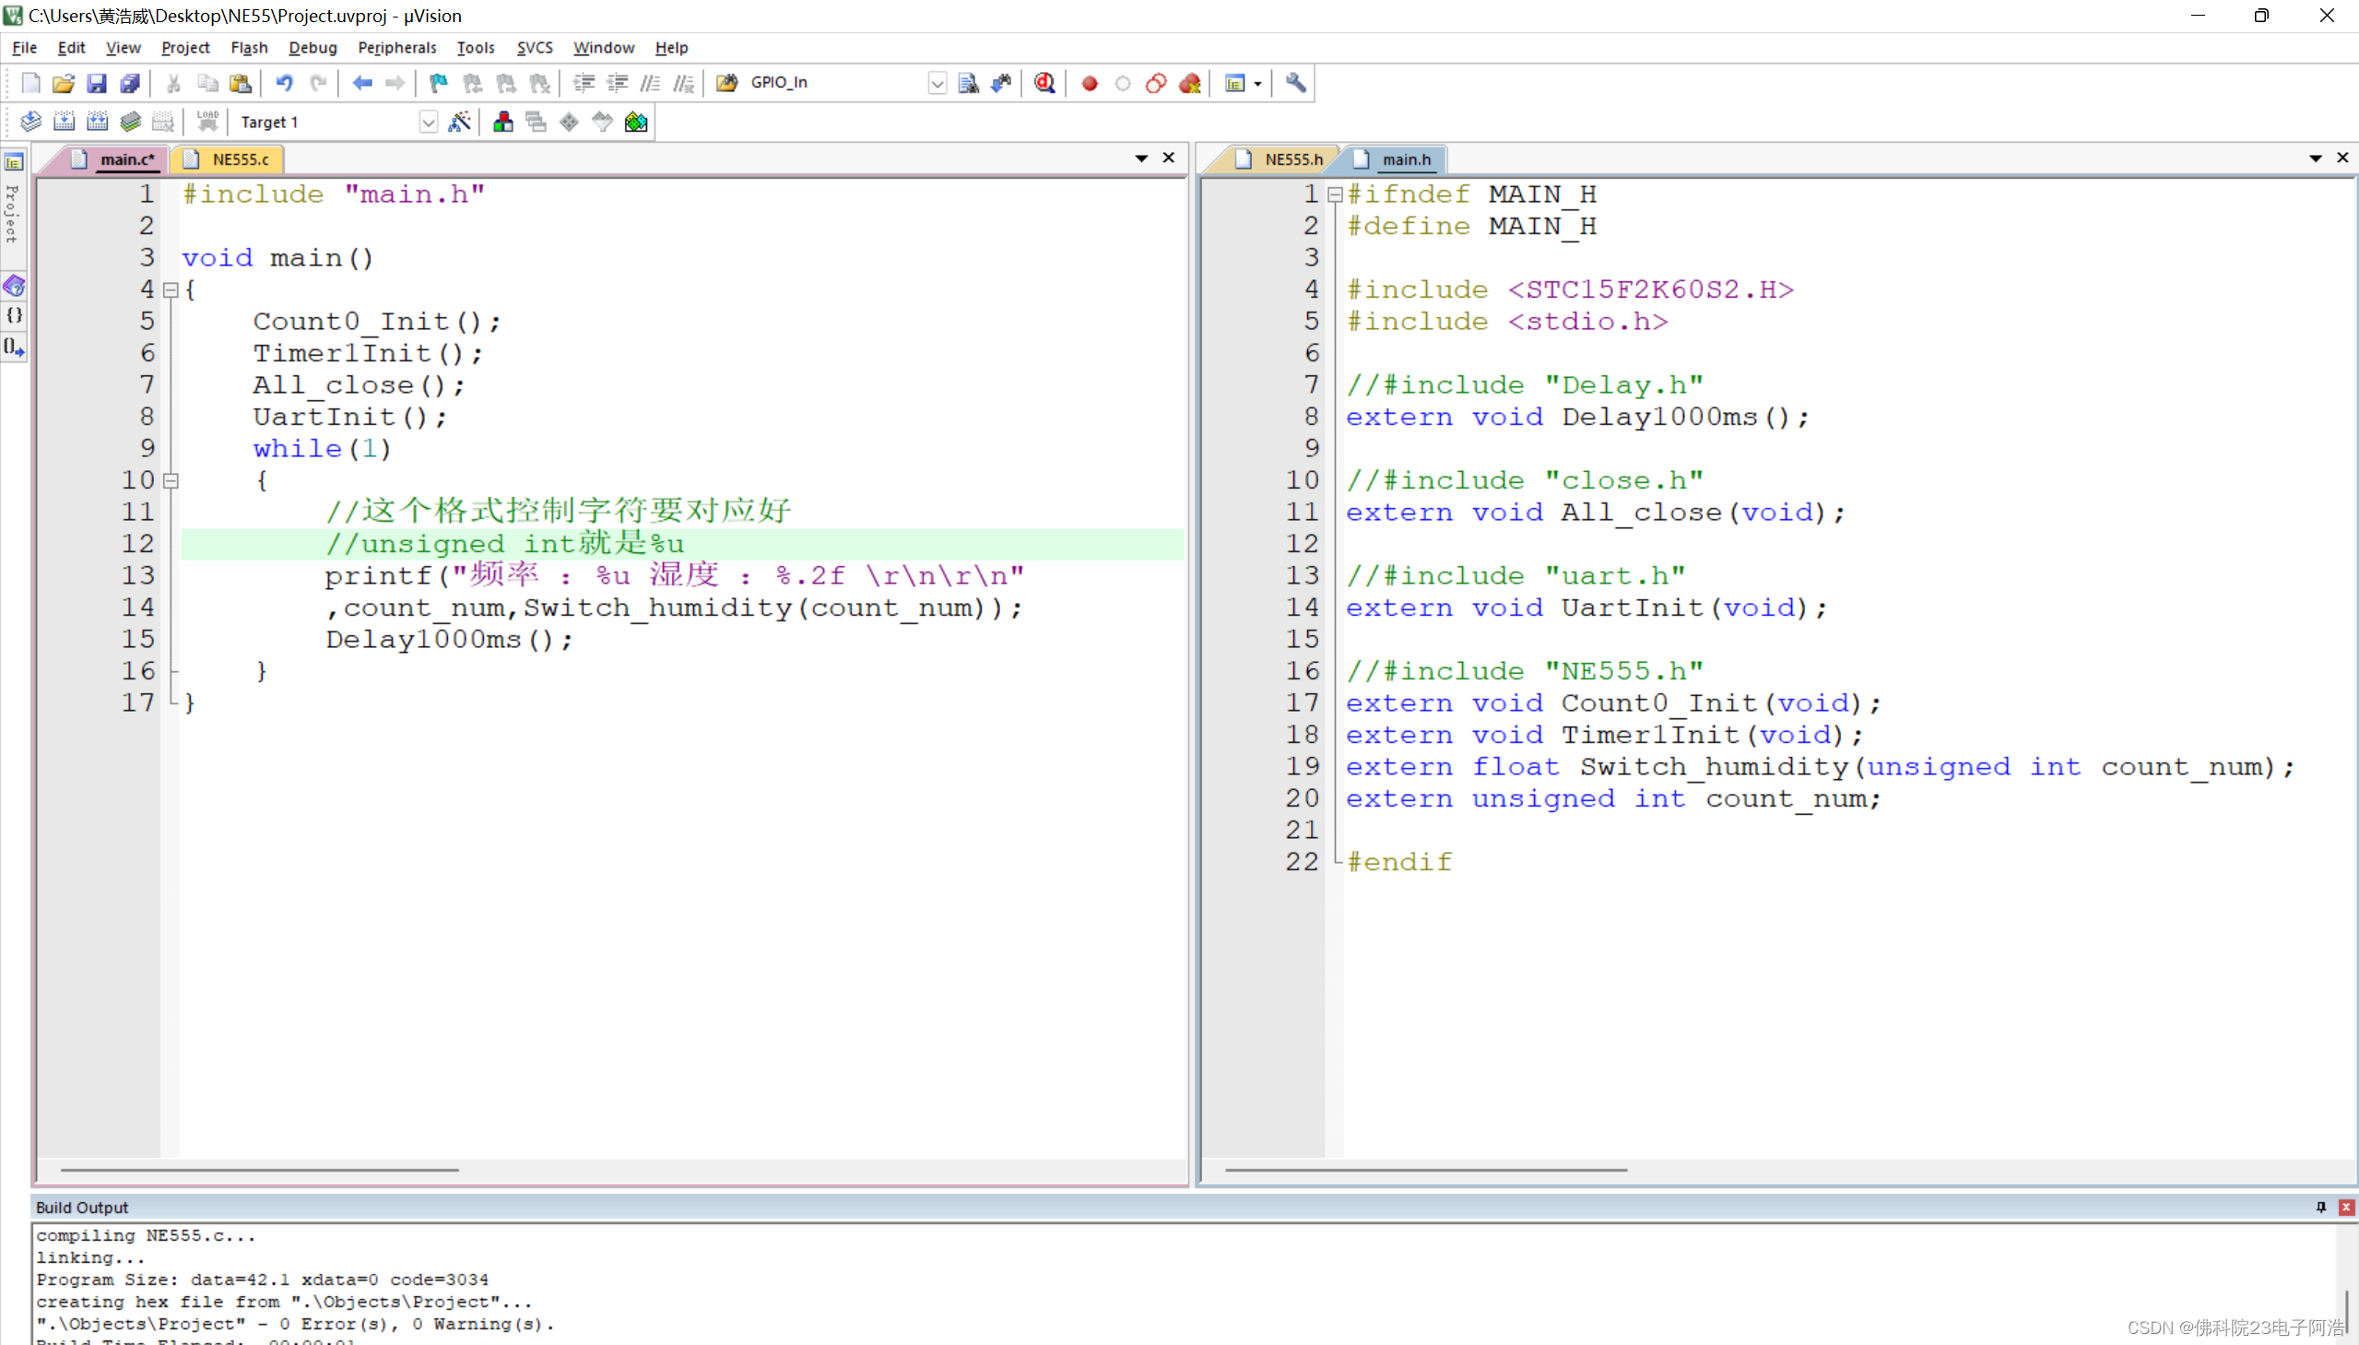Viewport: 2359px width, 1345px height.
Task: Open left editor tab list arrow
Action: click(x=1141, y=159)
